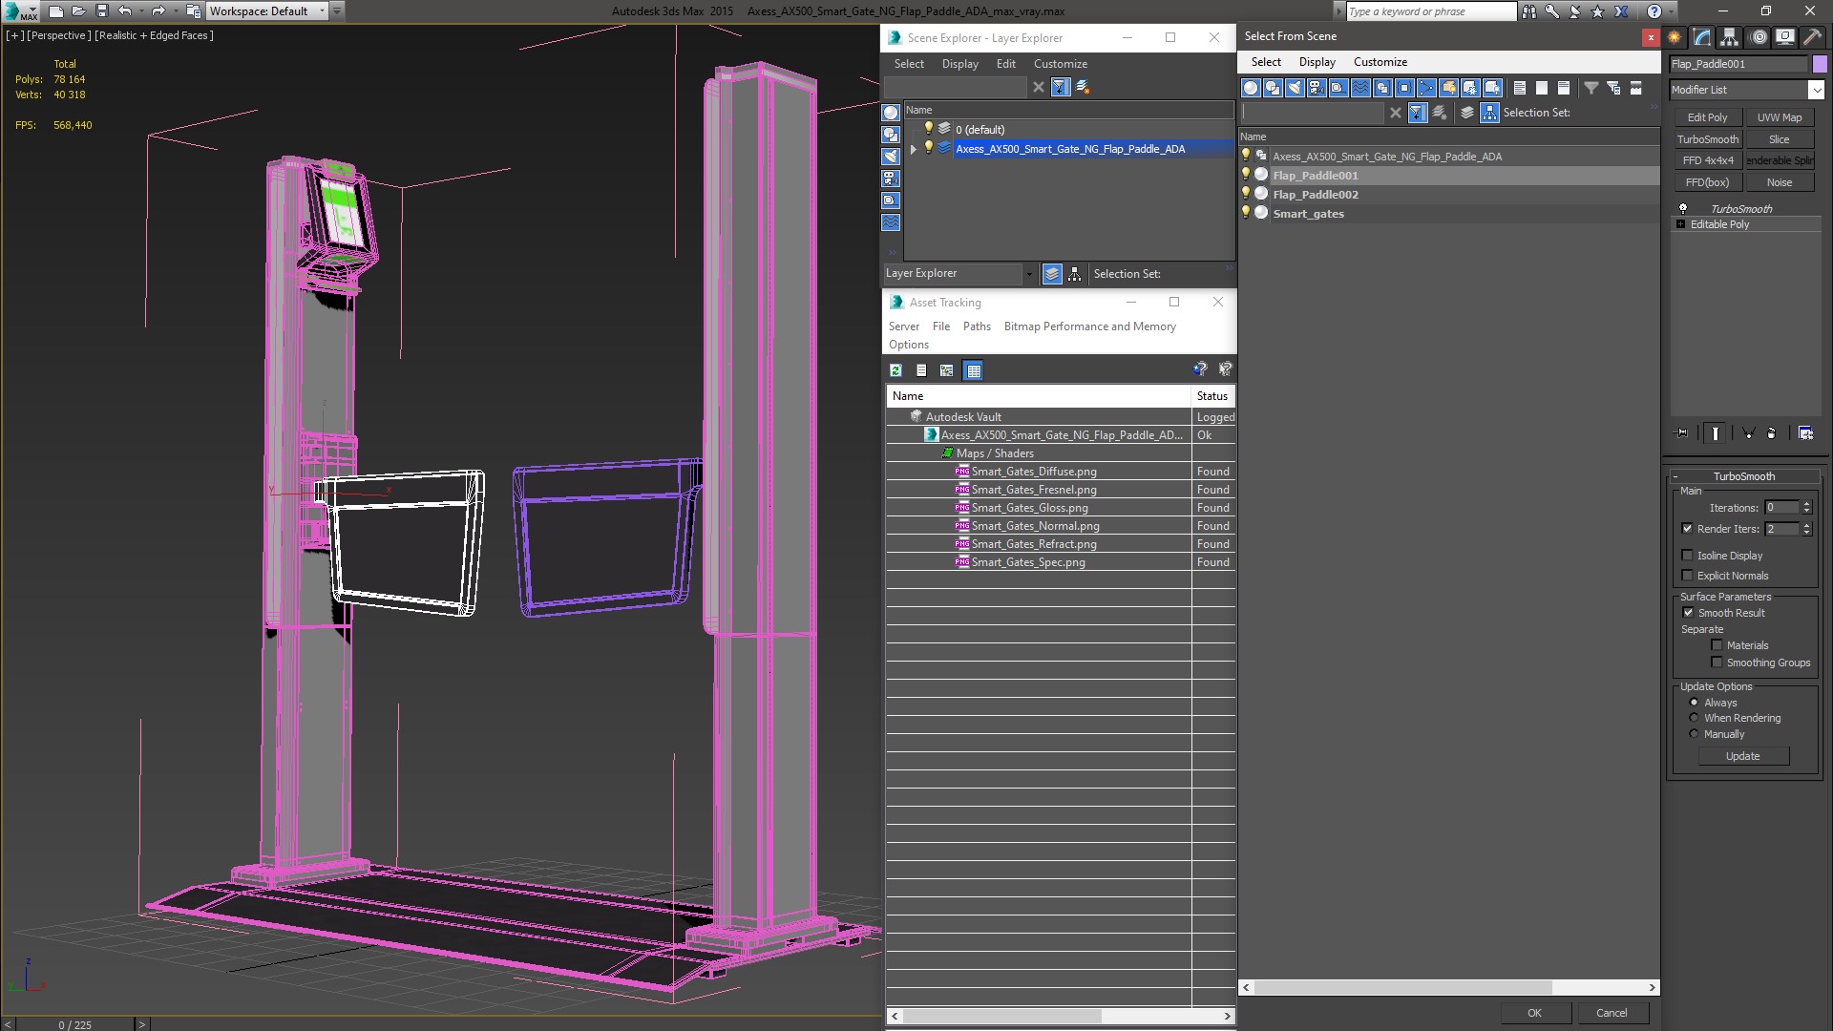Screen dimensions: 1833x1031
Task: Select Manually update option
Action: 1694,734
